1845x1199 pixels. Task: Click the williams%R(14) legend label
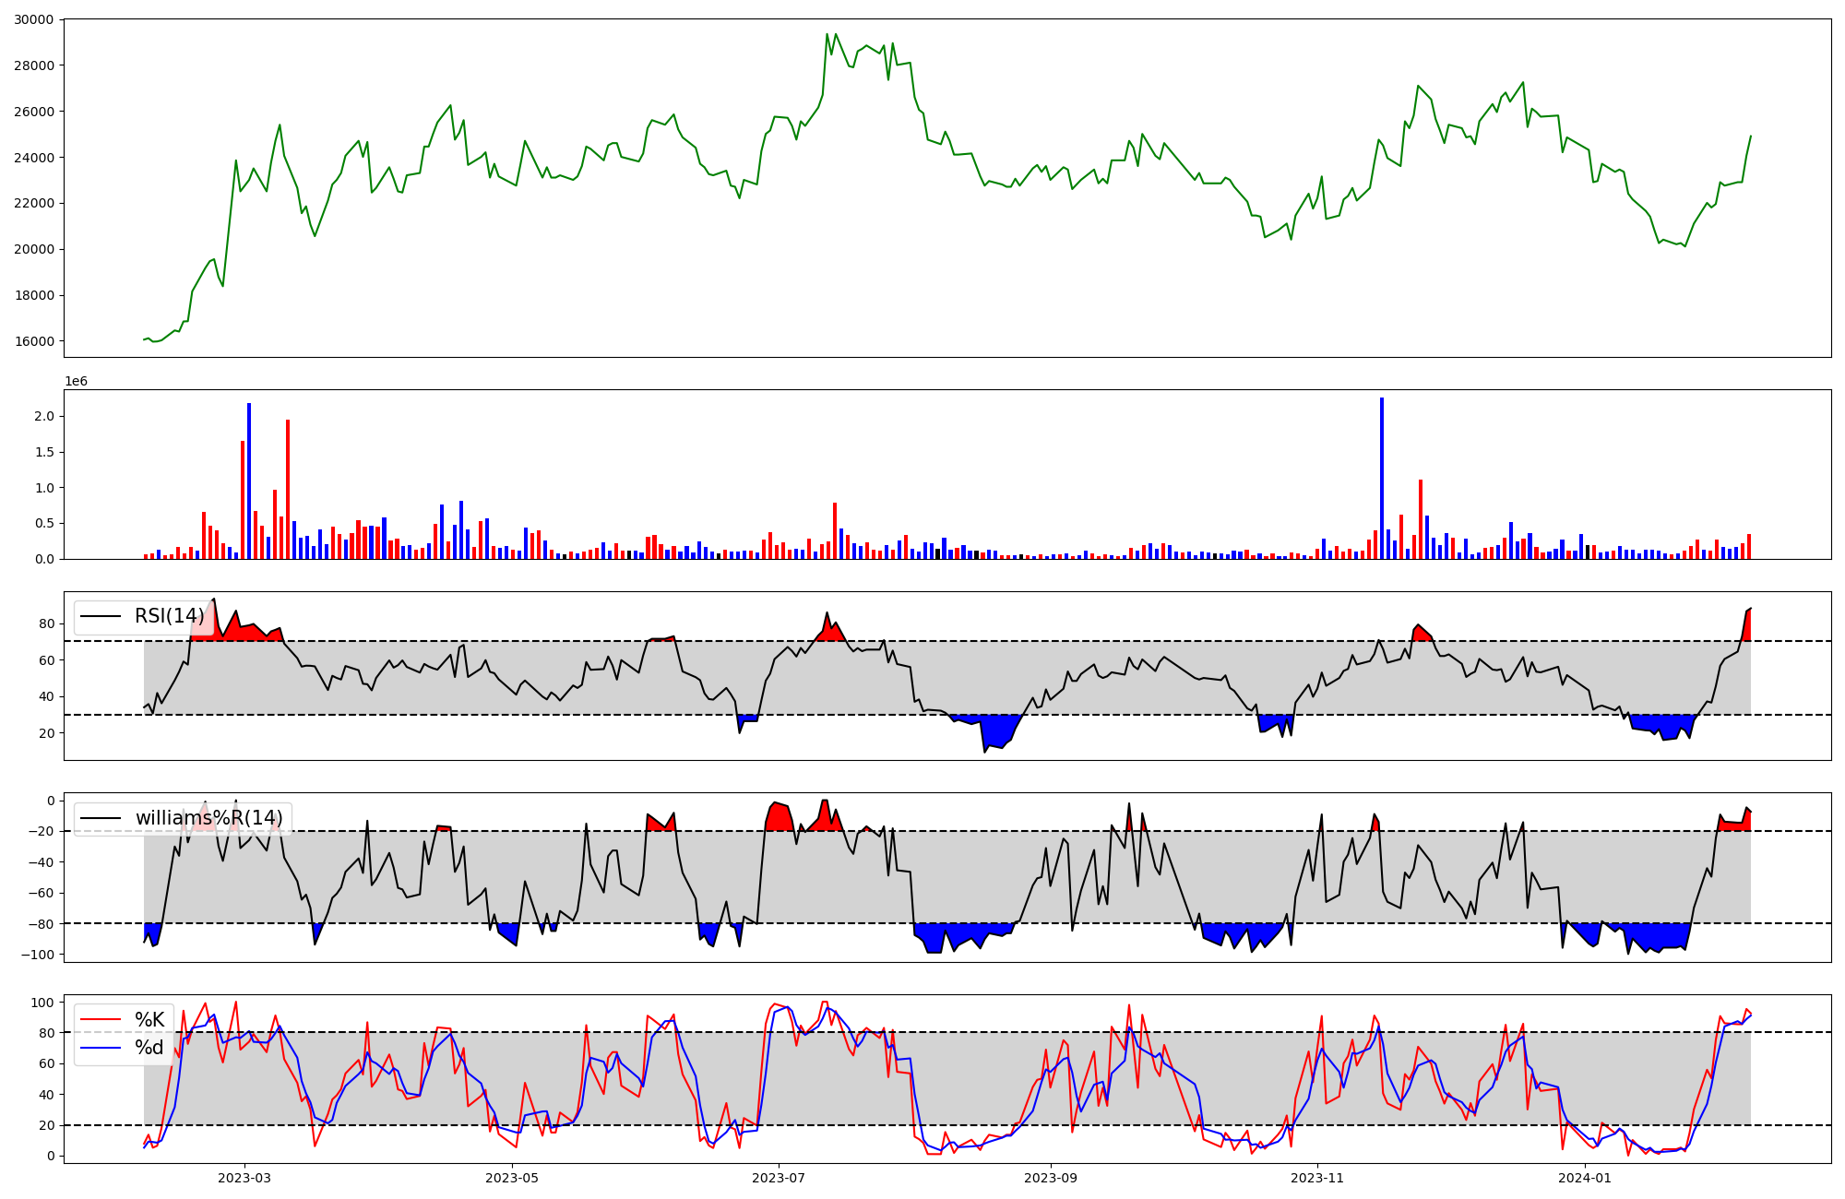coord(209,818)
